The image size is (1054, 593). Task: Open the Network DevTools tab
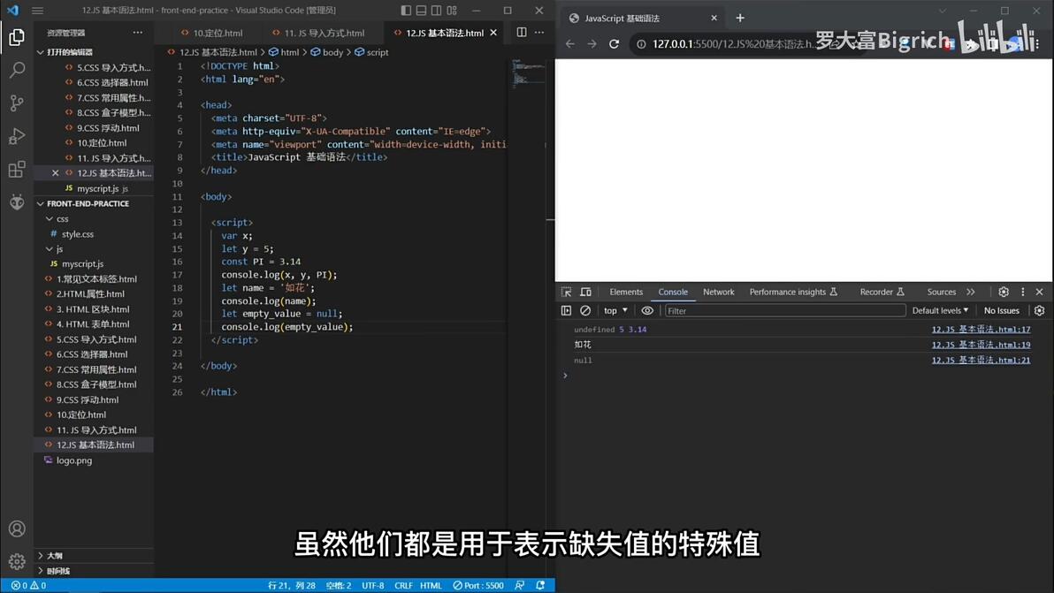point(719,293)
